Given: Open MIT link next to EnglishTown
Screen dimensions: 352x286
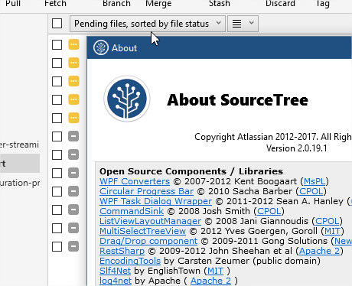Looking at the screenshot, I should tap(216, 271).
